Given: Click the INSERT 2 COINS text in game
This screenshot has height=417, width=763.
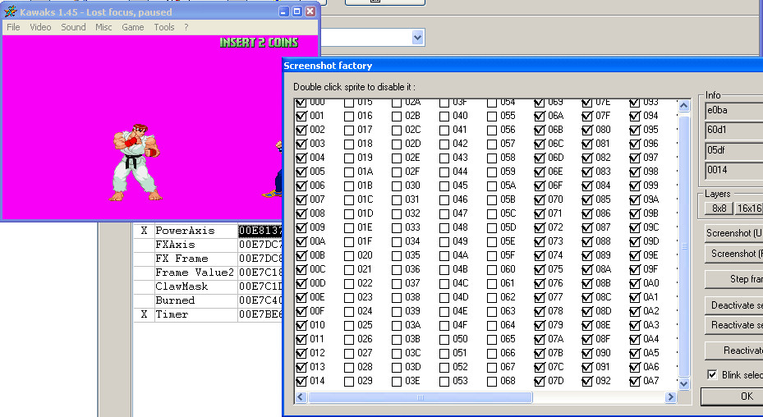Looking at the screenshot, I should pos(259,43).
